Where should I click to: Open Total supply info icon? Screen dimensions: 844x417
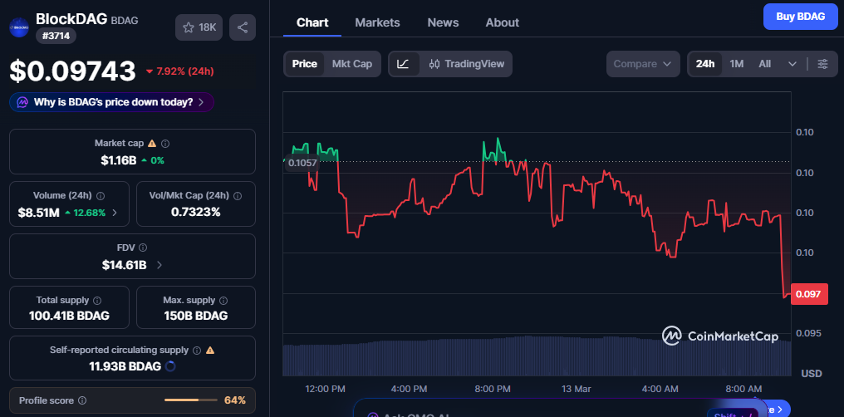click(97, 300)
